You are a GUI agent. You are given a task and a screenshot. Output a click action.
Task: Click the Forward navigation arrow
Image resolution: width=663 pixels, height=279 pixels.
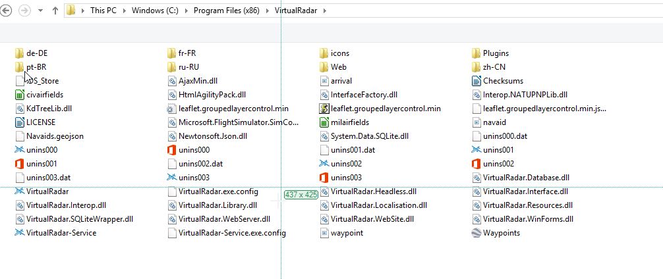pyautogui.click(x=24, y=11)
